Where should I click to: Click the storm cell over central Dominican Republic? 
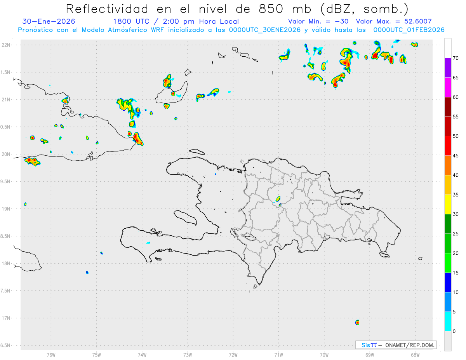click(x=278, y=199)
